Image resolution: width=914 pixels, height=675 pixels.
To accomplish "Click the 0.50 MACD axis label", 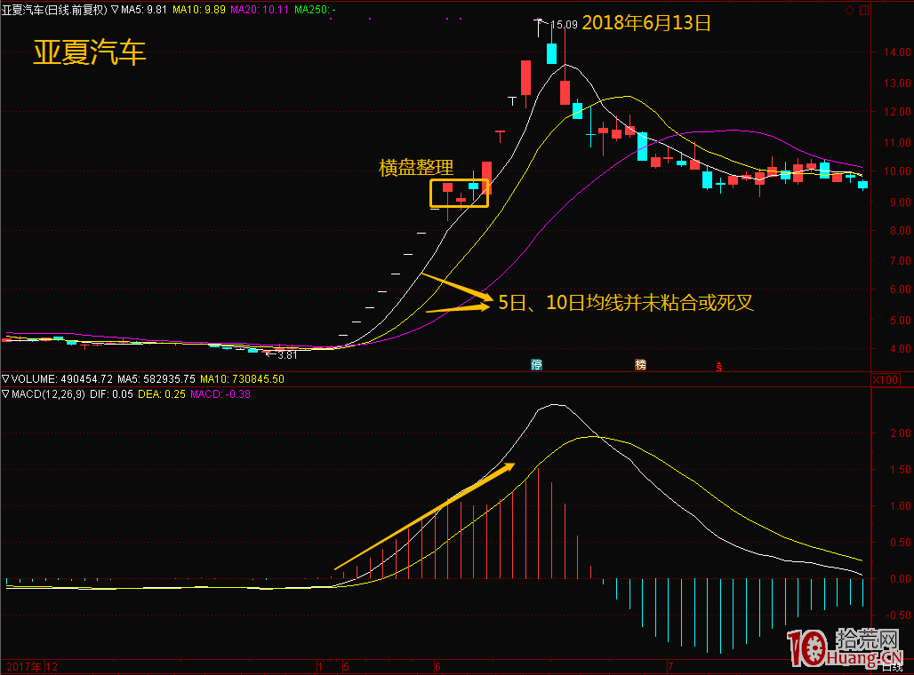I will 901,542.
